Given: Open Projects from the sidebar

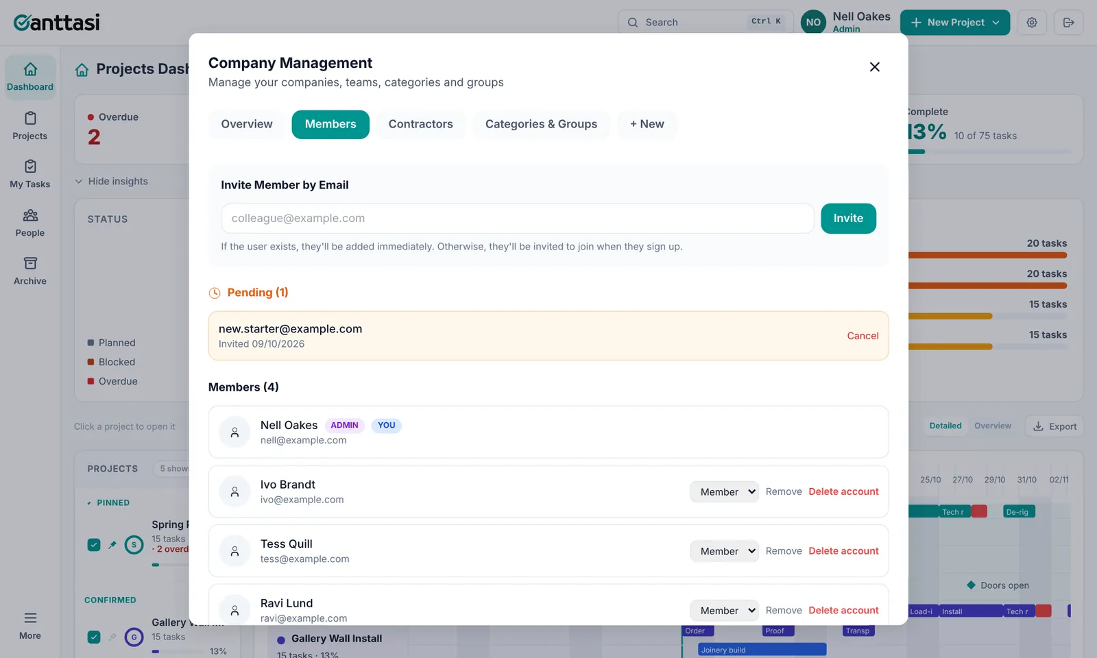Looking at the screenshot, I should tap(30, 126).
